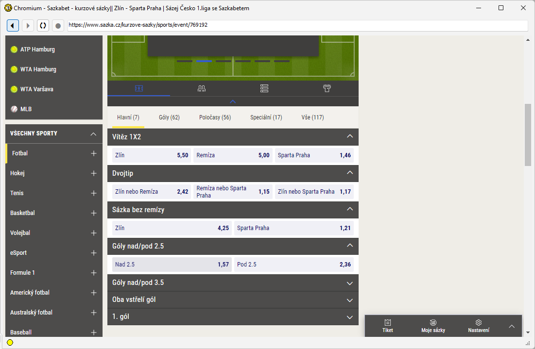Image resolution: width=535 pixels, height=349 pixels.
Task: Expand Fotbal with its plus icon
Action: (93, 153)
